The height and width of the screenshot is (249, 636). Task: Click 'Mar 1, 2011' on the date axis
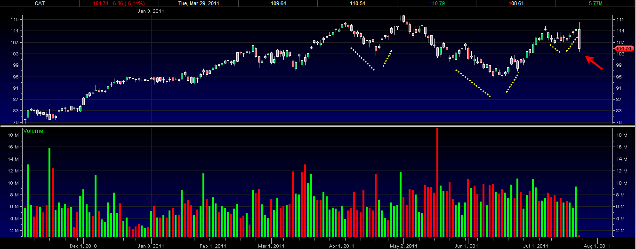click(x=272, y=245)
